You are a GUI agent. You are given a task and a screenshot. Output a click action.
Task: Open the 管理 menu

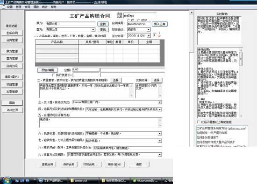[19, 7]
